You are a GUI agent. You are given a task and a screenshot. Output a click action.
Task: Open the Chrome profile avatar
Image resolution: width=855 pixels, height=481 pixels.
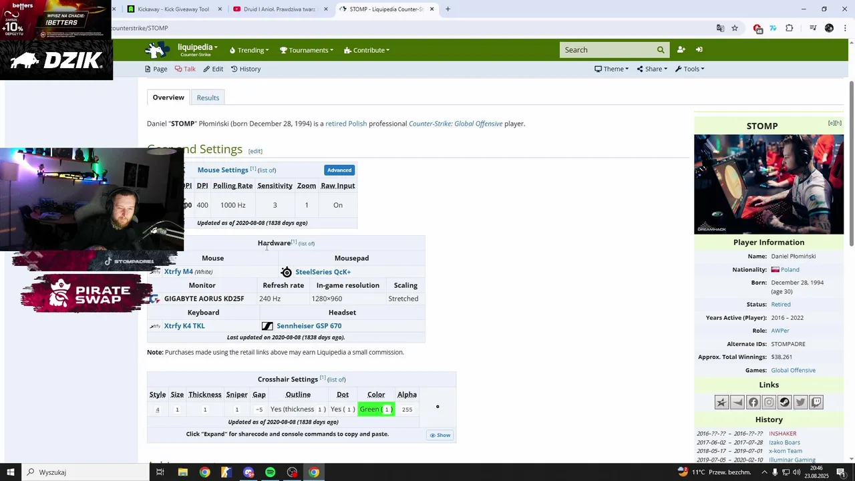(829, 28)
